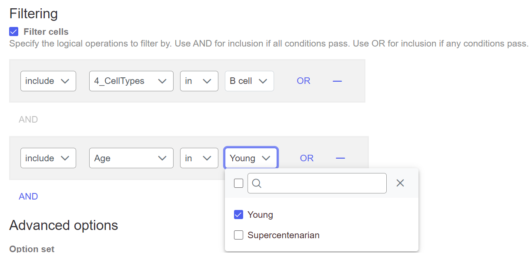
Task: Add an OR condition to the Age row
Action: (x=307, y=158)
